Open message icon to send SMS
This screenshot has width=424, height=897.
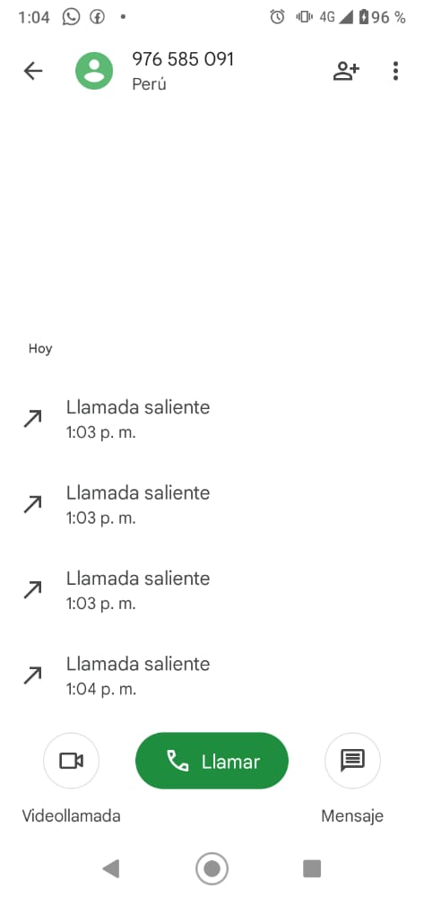(x=352, y=761)
